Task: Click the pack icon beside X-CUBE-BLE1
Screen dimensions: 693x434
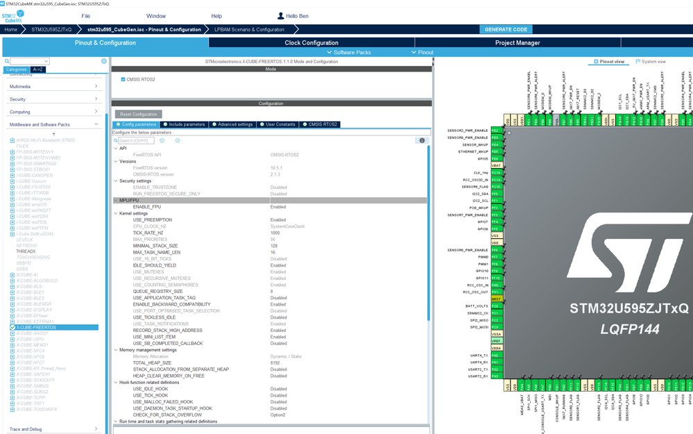Action: pyautogui.click(x=12, y=292)
